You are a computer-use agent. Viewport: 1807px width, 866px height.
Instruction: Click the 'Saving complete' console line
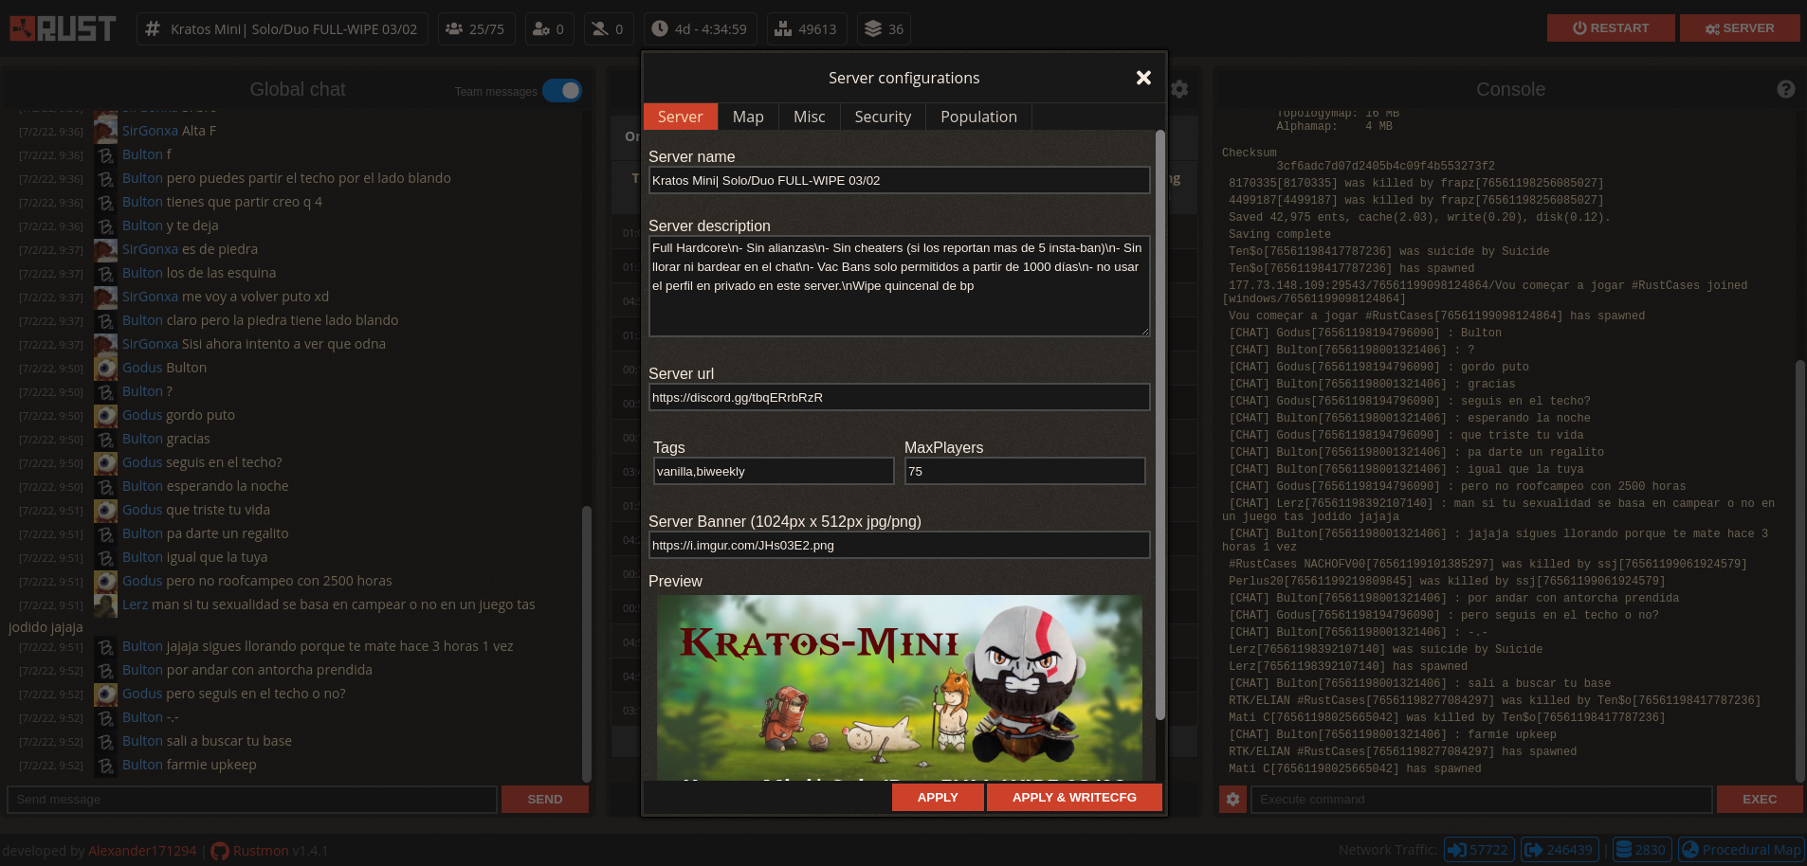(1280, 234)
